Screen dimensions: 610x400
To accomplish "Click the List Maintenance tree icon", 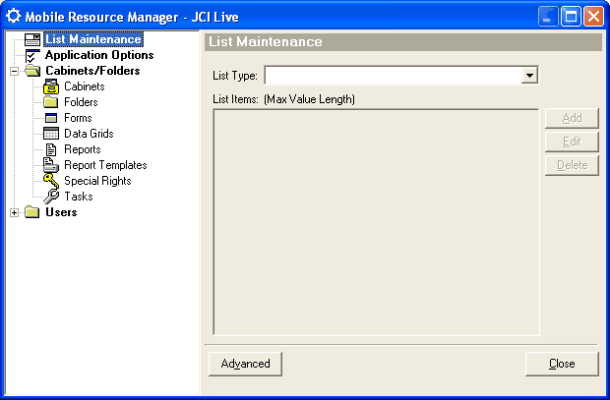I will click(32, 39).
